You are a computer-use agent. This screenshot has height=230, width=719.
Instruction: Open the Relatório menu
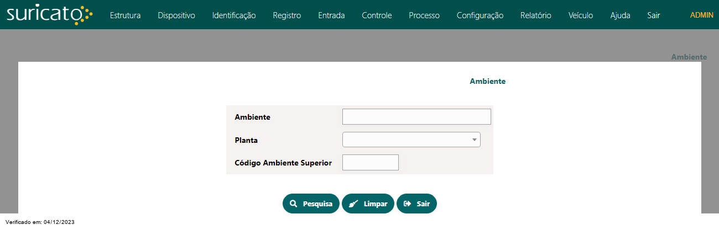pyautogui.click(x=536, y=15)
